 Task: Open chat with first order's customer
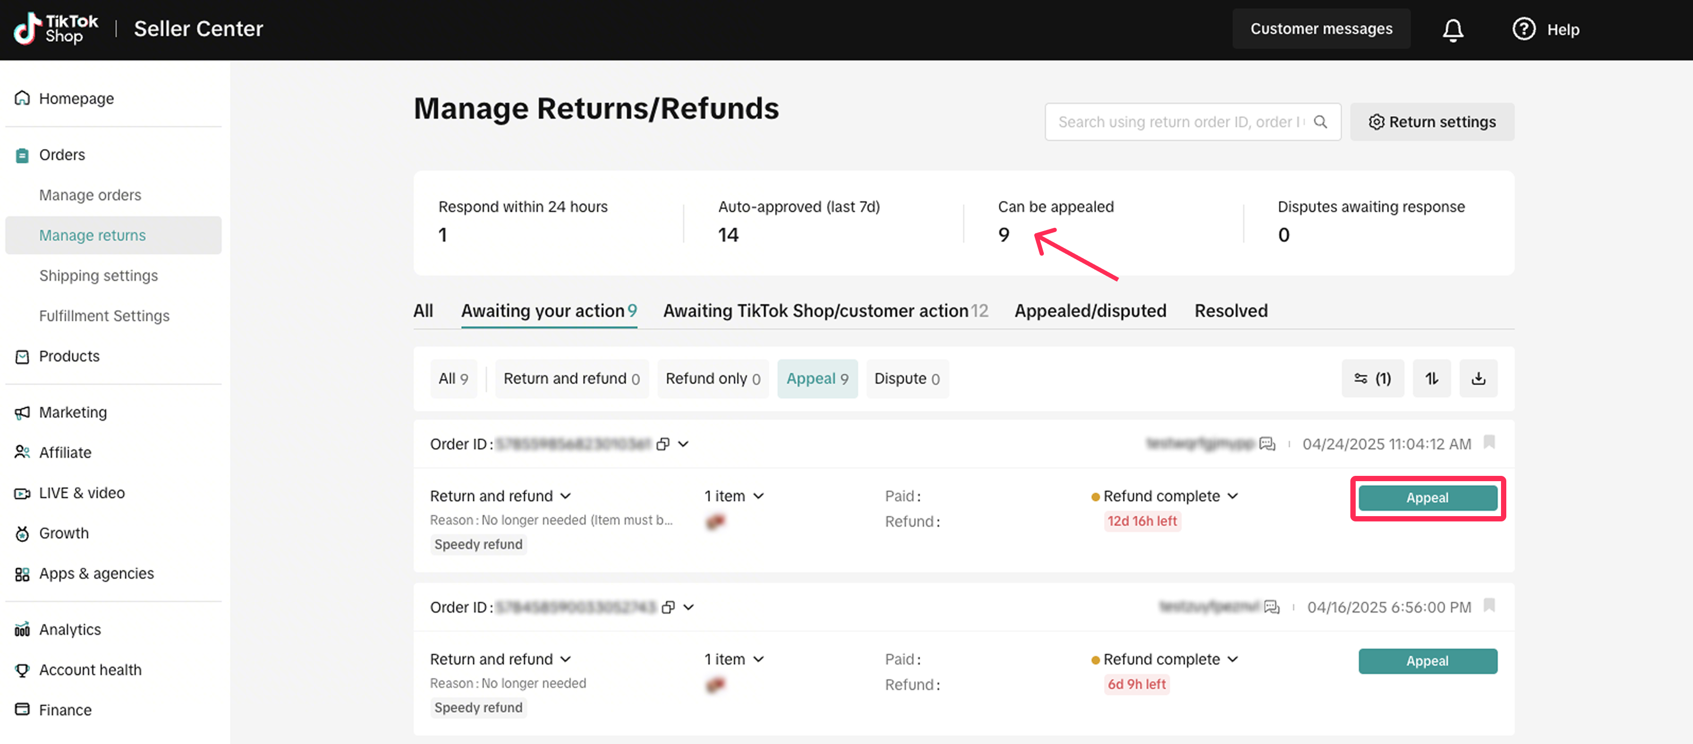click(1267, 444)
